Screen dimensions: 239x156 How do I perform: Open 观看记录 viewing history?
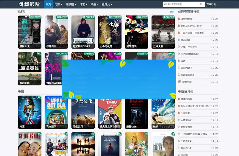pyautogui.click(x=211, y=4)
